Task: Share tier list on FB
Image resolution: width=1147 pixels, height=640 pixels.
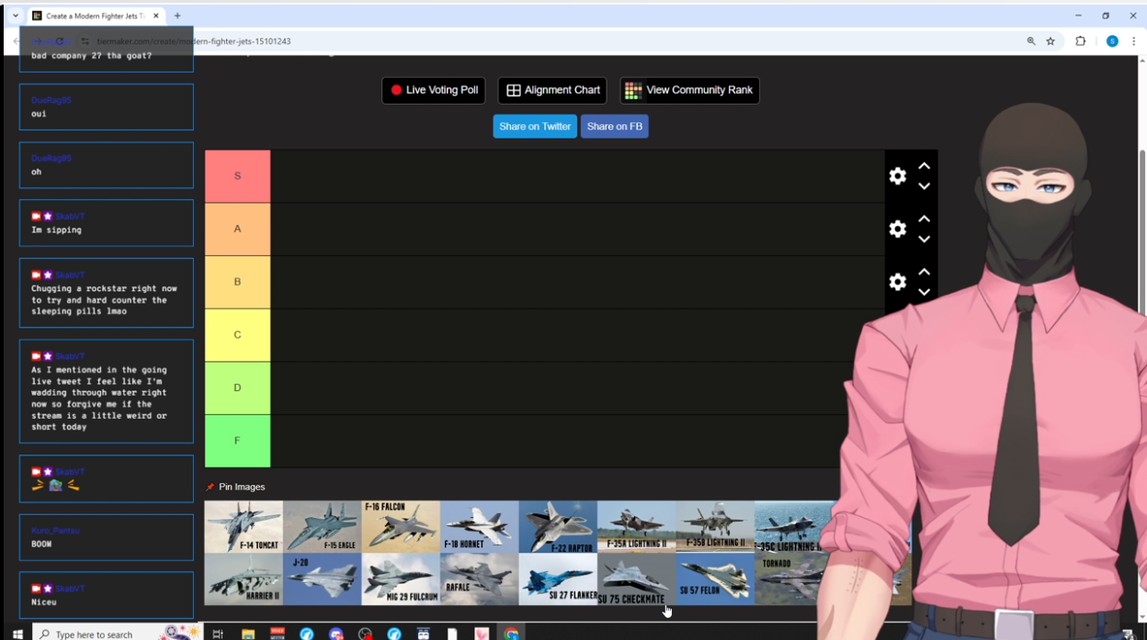Action: (x=614, y=127)
